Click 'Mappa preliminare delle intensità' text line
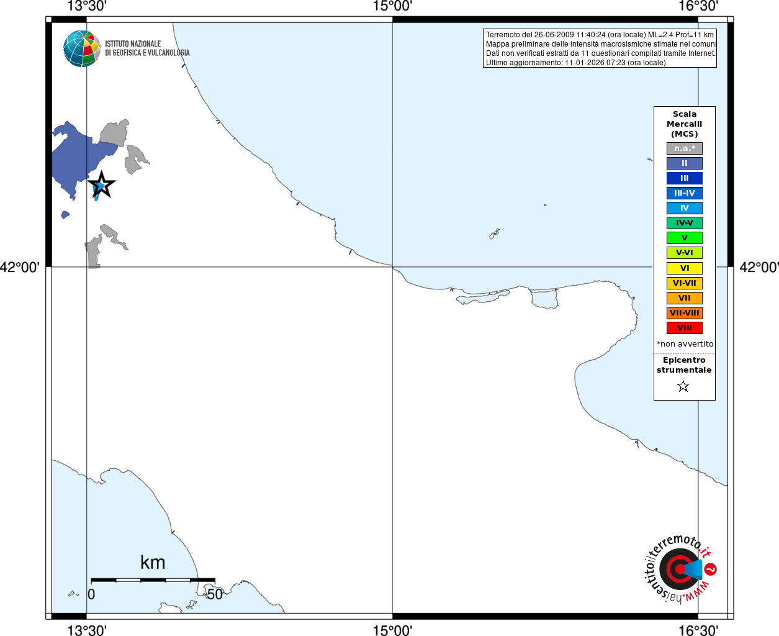Viewport: 779px width, 636px height. coord(601,44)
